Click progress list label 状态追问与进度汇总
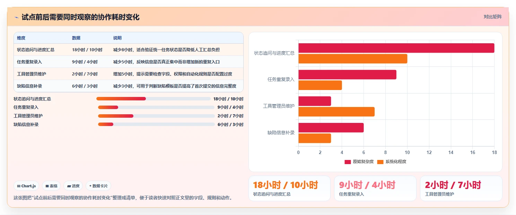Screen dimensions: 516x215 coord(32,99)
